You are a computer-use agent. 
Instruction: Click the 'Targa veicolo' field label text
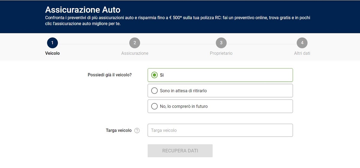(118, 131)
